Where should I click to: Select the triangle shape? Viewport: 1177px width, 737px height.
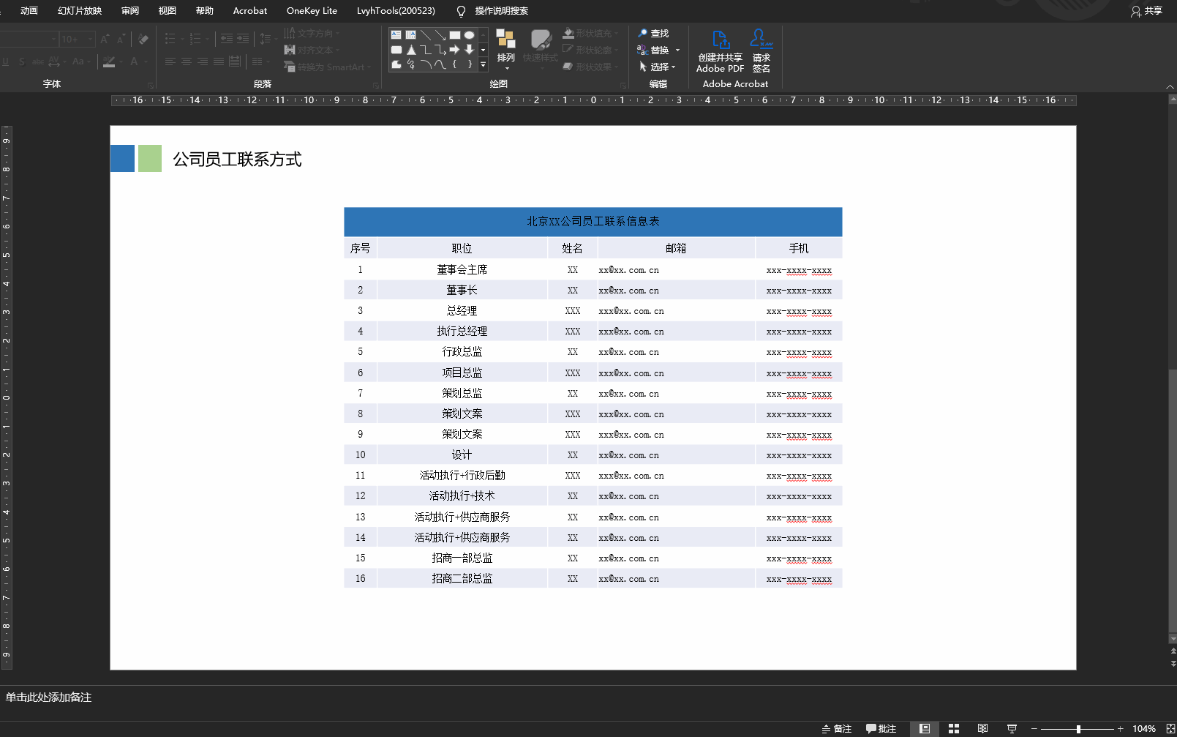tap(410, 50)
